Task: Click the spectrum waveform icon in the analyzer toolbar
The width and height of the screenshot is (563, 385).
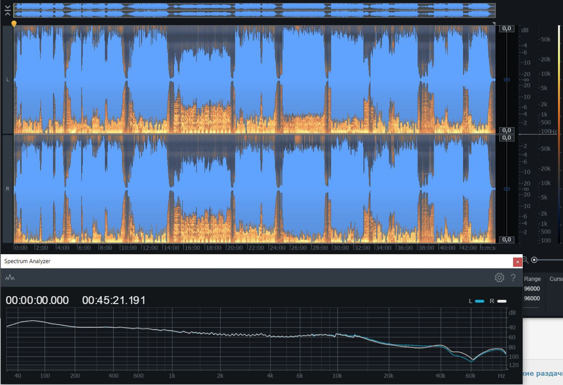Action: [x=10, y=277]
